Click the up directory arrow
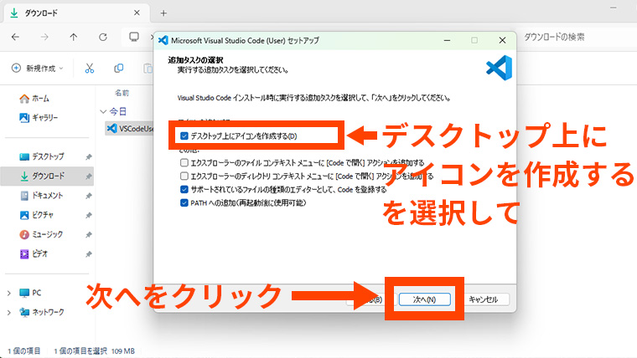Viewport: 637px width, 358px height. 74,37
